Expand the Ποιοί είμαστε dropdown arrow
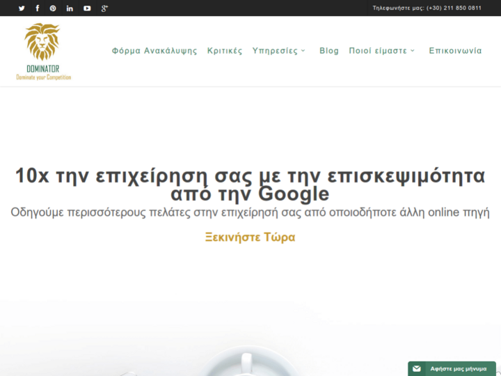Viewport: 501px width, 376px height. click(413, 51)
